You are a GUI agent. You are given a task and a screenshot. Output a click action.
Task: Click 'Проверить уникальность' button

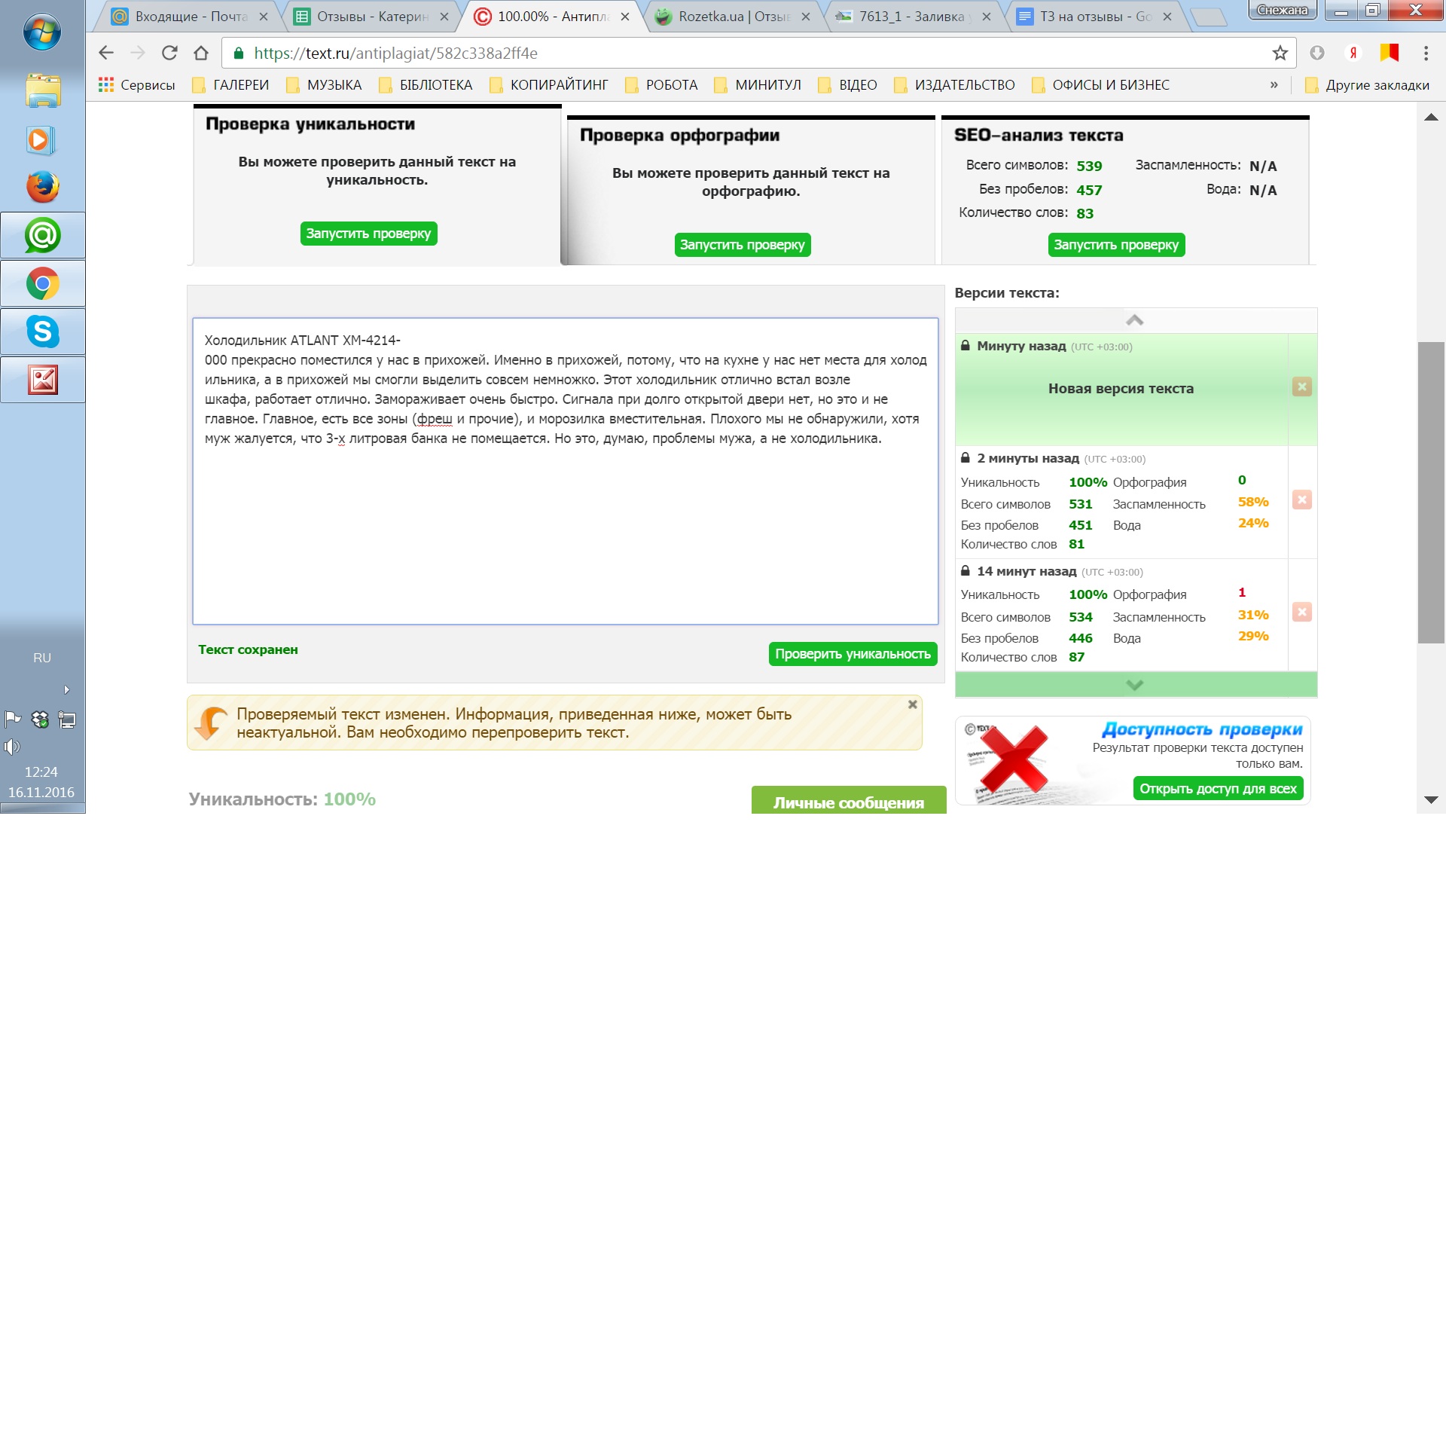tap(853, 654)
